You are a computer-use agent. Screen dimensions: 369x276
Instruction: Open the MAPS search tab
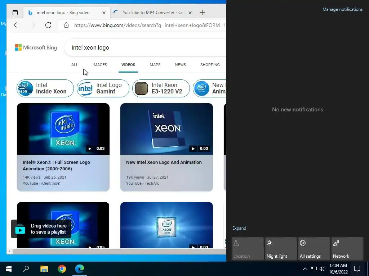155,65
